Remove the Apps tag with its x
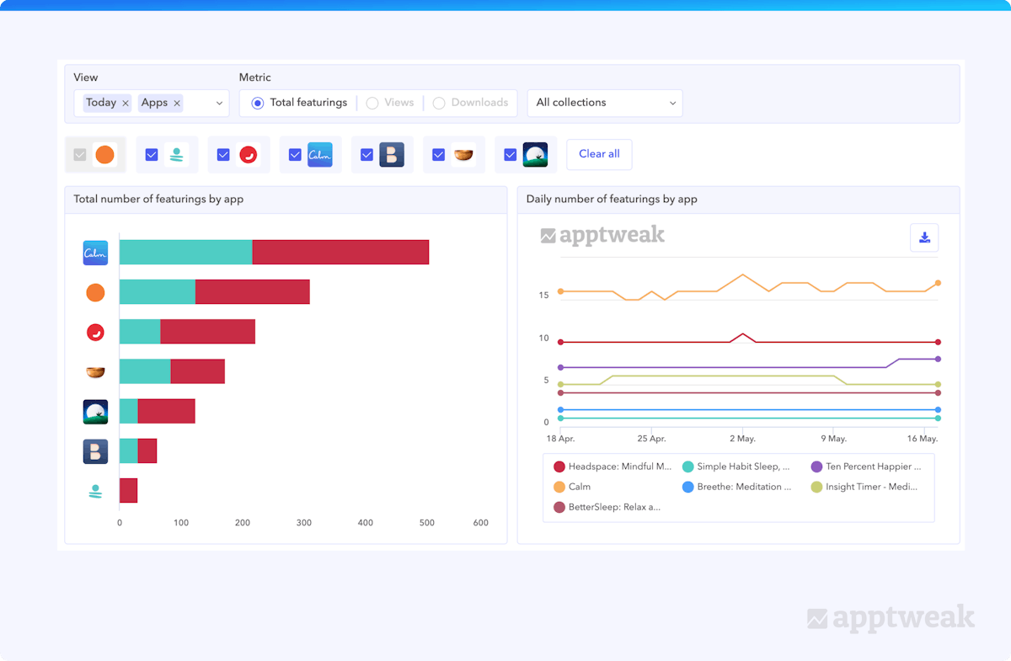Viewport: 1011px width, 661px height. 177,103
